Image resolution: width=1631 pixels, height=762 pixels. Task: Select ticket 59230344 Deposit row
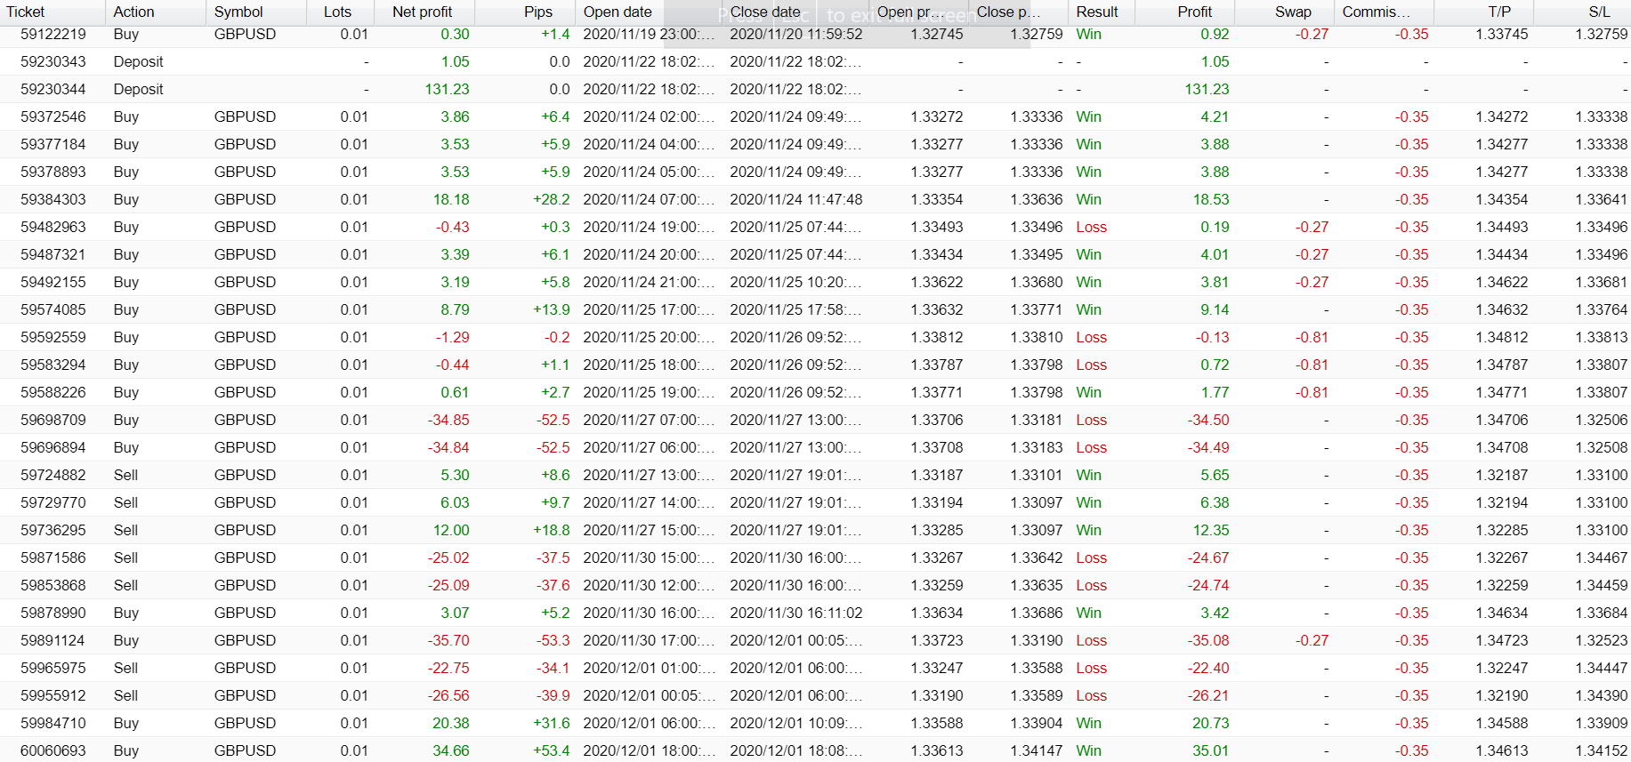(815, 89)
